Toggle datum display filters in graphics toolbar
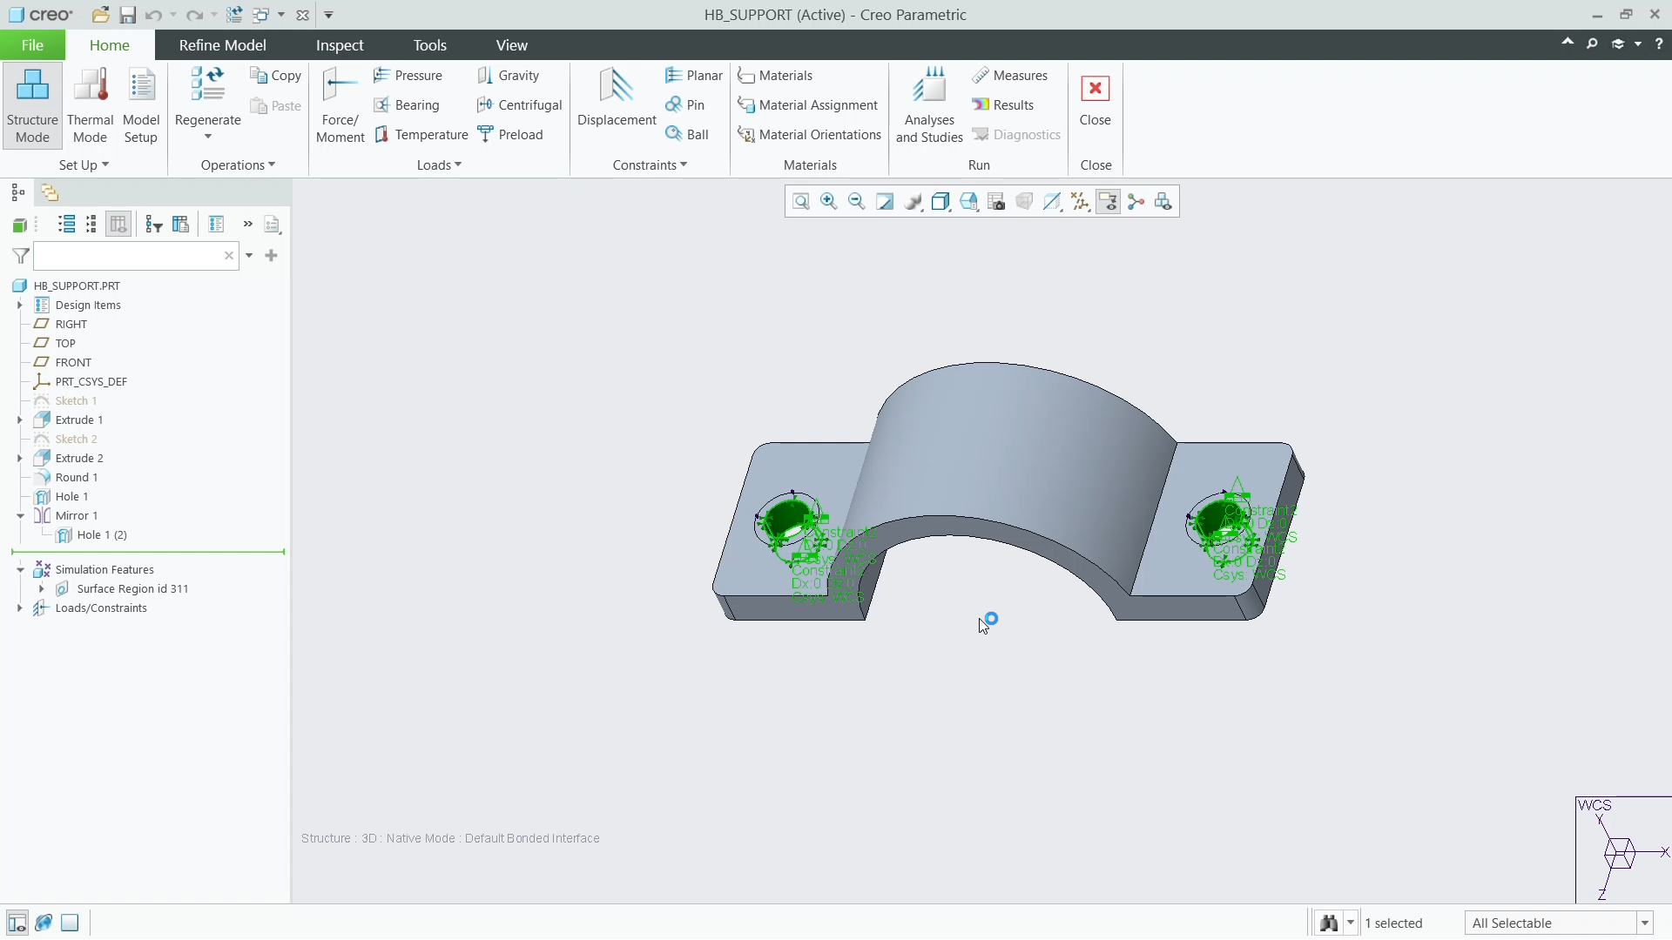Image resolution: width=1672 pixels, height=940 pixels. (1080, 202)
